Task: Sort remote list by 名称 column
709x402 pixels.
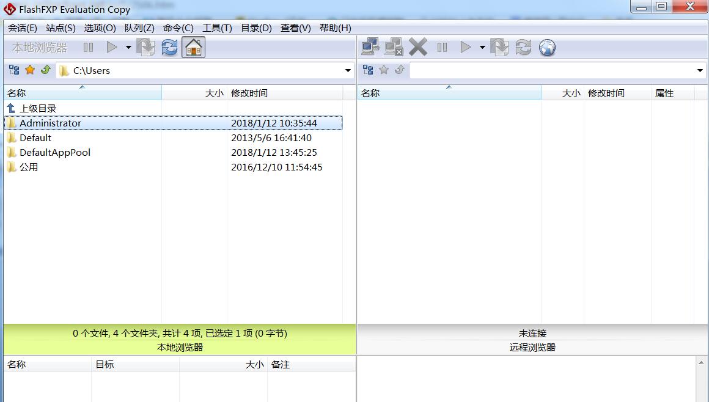Action: point(449,93)
